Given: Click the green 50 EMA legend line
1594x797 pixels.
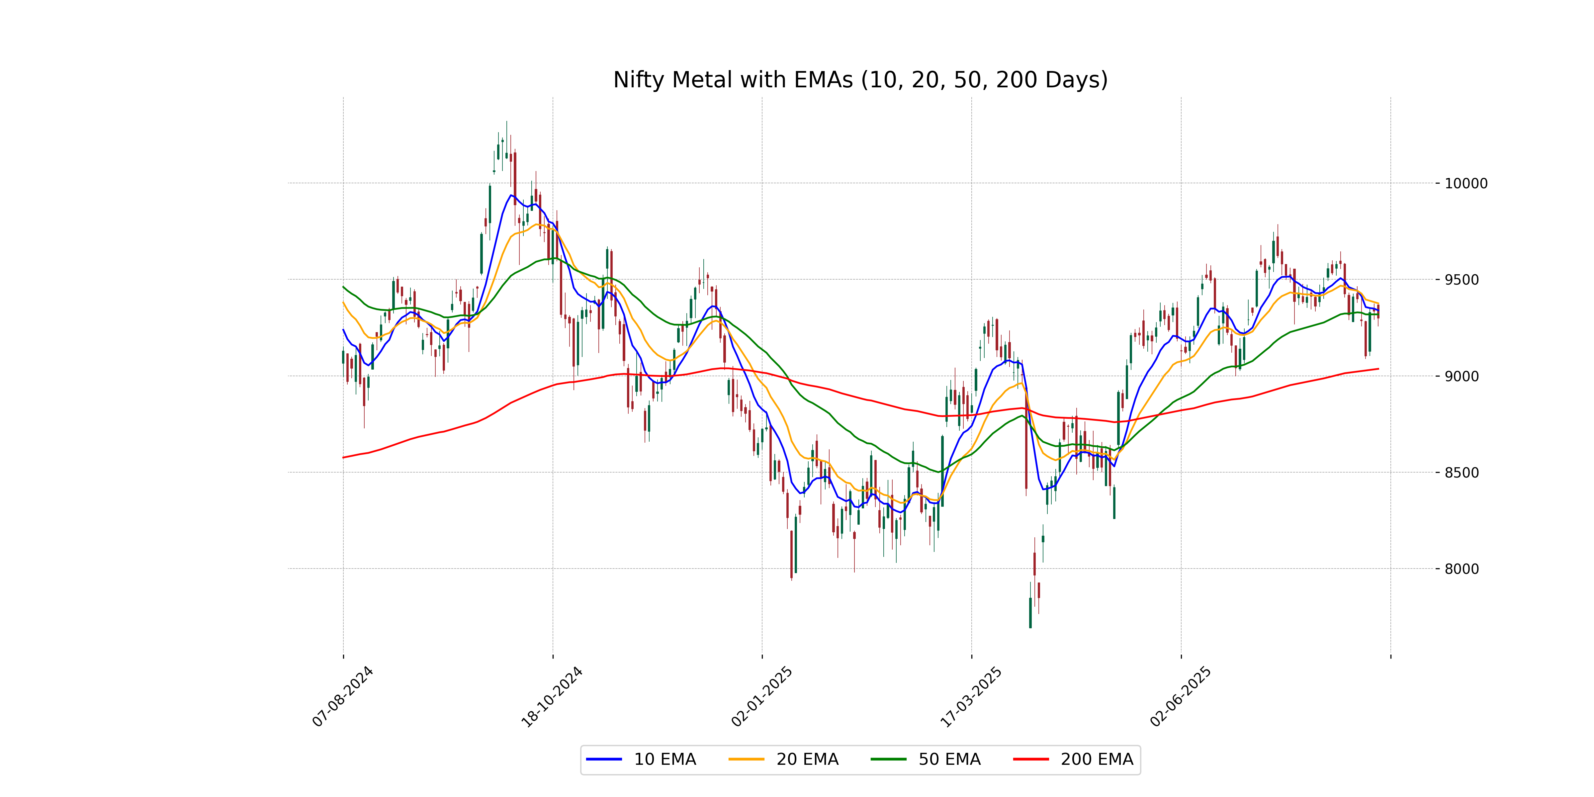Looking at the screenshot, I should (x=889, y=759).
